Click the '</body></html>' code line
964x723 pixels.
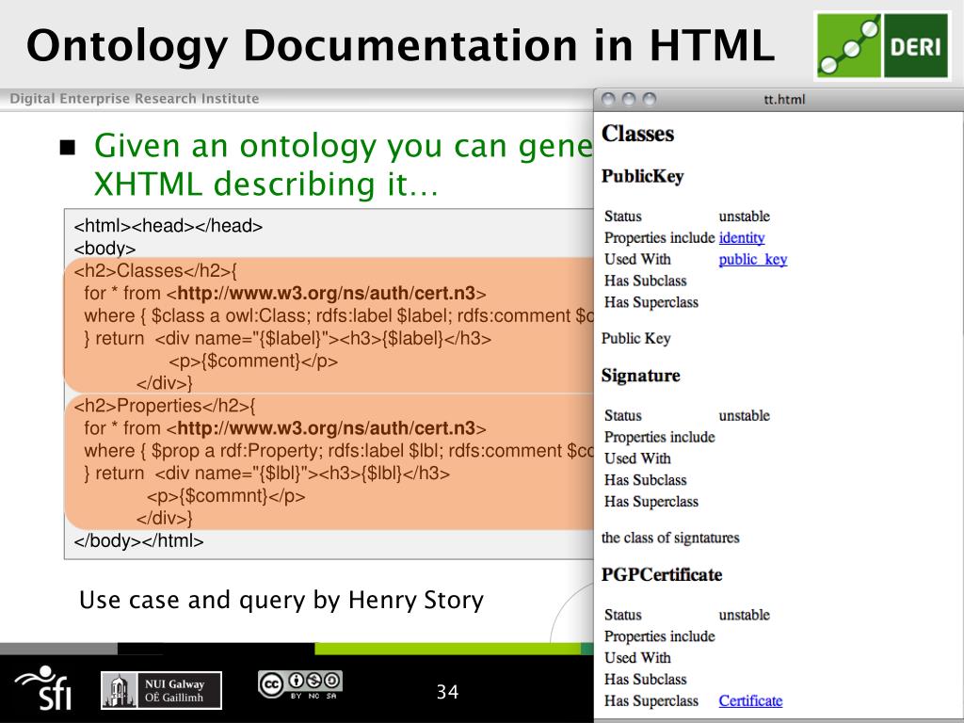pyautogui.click(x=138, y=541)
